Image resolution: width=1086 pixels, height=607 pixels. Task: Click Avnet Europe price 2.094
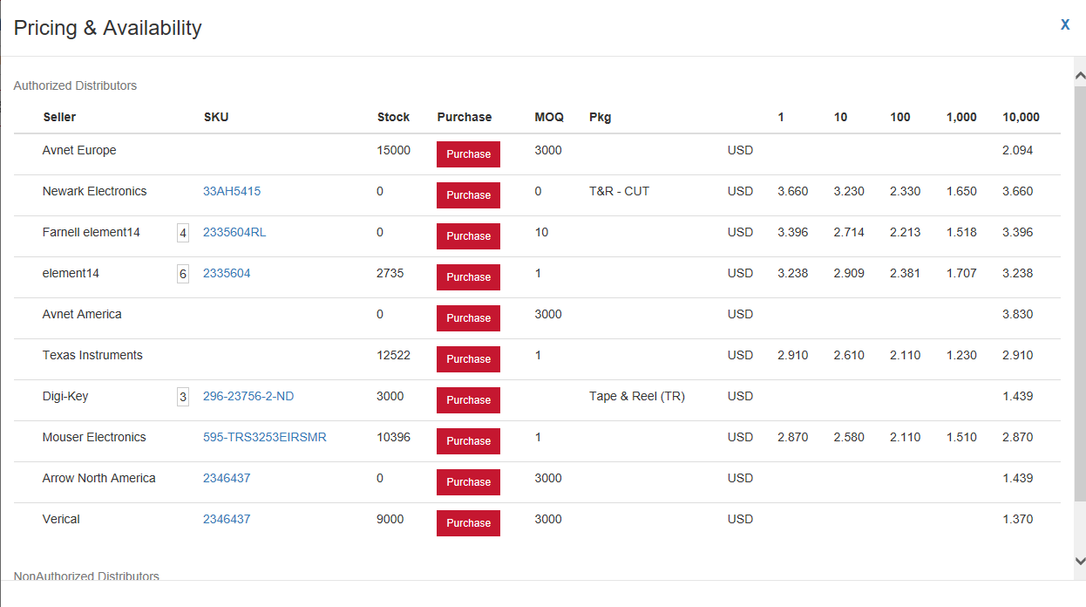coord(1017,150)
